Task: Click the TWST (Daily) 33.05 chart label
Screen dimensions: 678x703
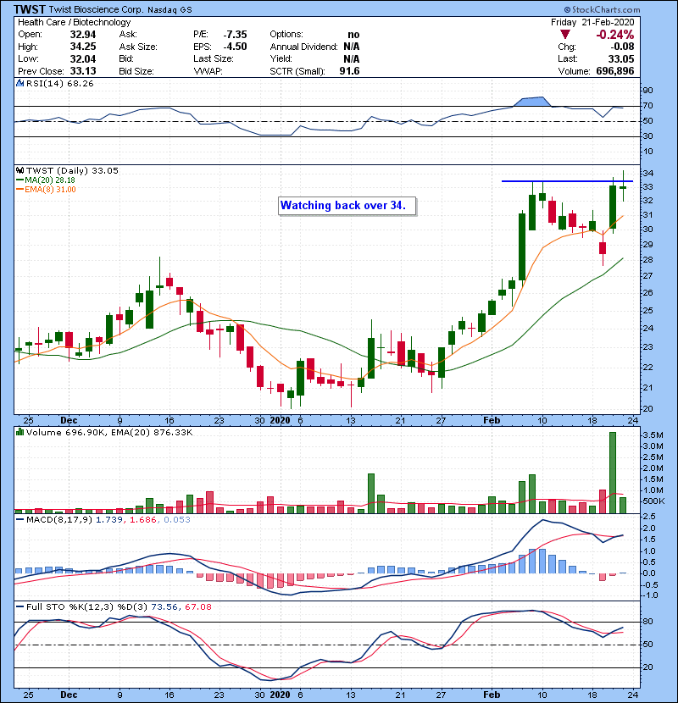Action: [72, 170]
